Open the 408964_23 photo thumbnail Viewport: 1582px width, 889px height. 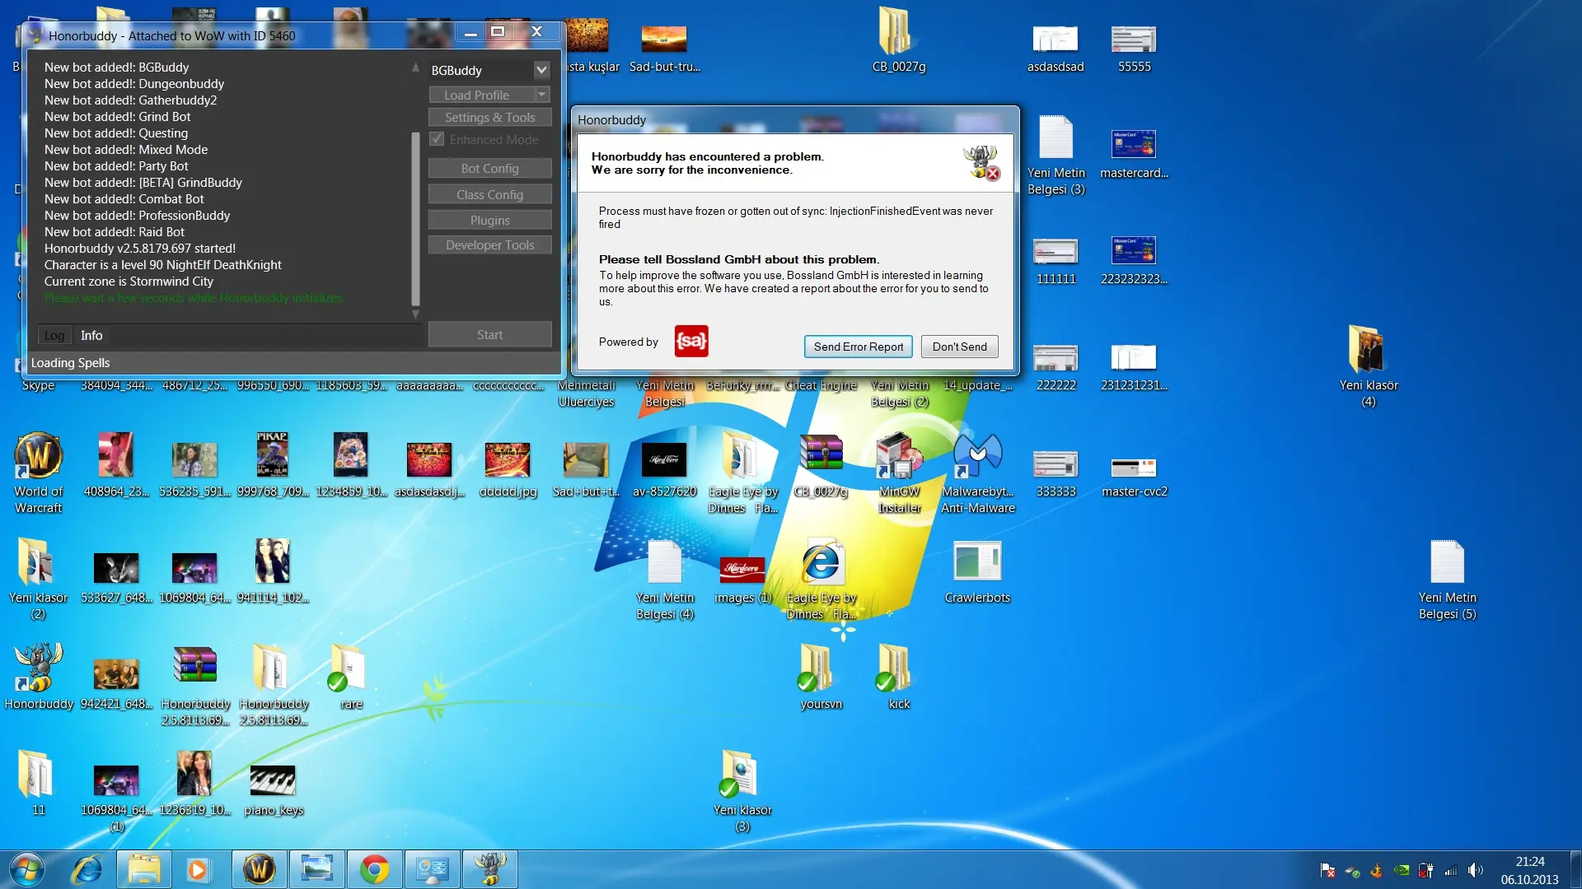point(115,464)
